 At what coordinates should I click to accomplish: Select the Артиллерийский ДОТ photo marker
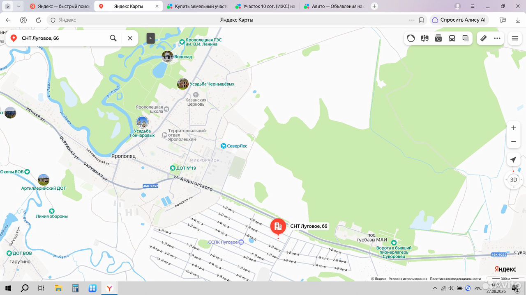(44, 179)
